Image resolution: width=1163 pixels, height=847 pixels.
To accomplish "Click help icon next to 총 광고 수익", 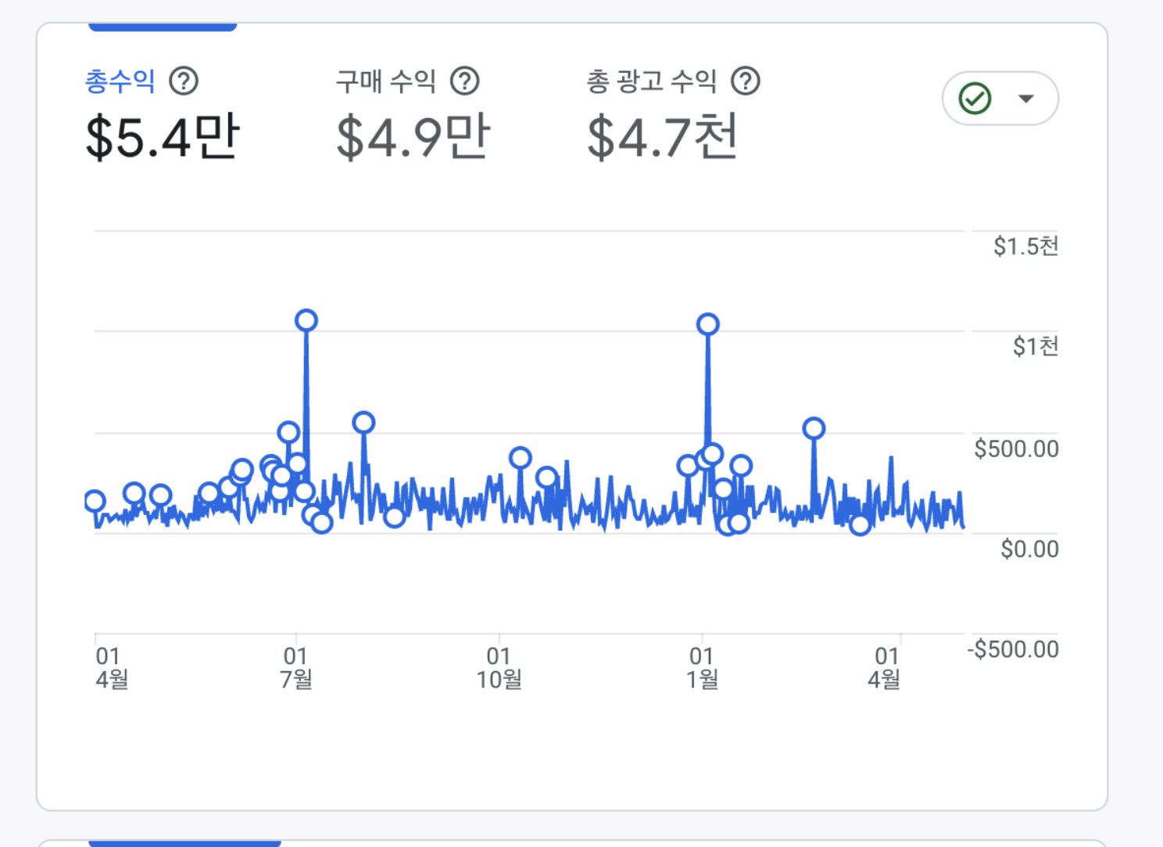I will pyautogui.click(x=746, y=80).
